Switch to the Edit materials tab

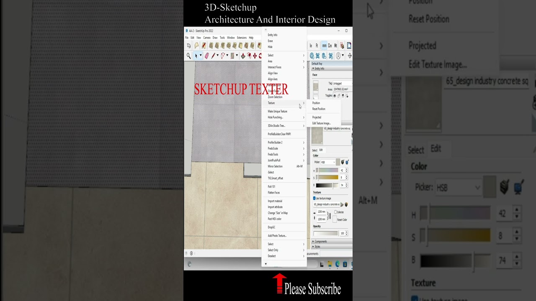pos(321,150)
